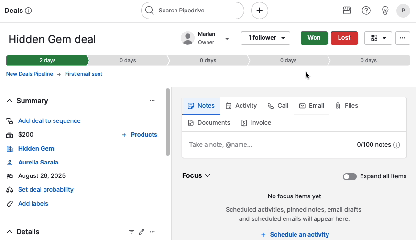Click the Deals info icon
The width and height of the screenshot is (416, 240).
28,11
